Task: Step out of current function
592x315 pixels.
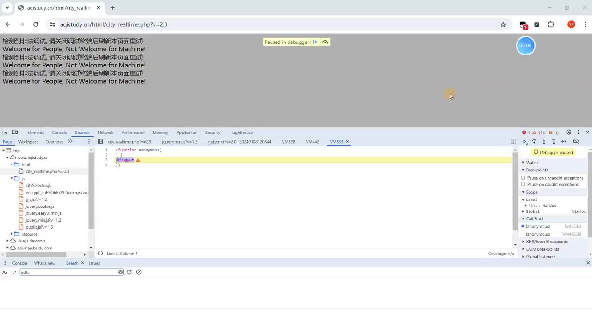Action: tap(554, 142)
